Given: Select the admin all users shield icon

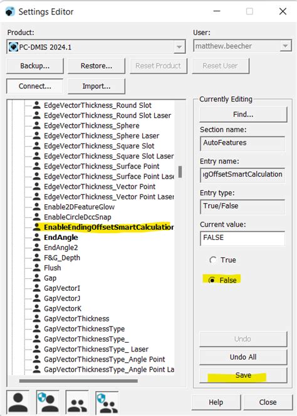Looking at the screenshot, I should tap(107, 402).
